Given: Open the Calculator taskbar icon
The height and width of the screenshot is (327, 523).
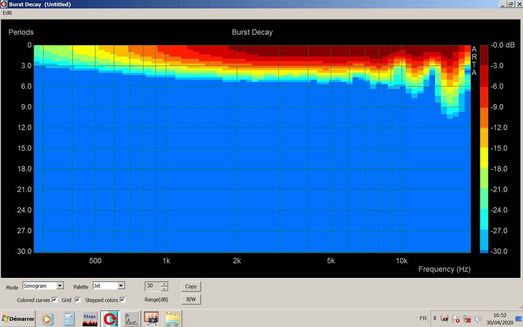Looking at the screenshot, I should (69, 319).
